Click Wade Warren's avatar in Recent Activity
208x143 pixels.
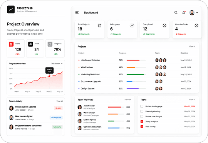click(11, 118)
